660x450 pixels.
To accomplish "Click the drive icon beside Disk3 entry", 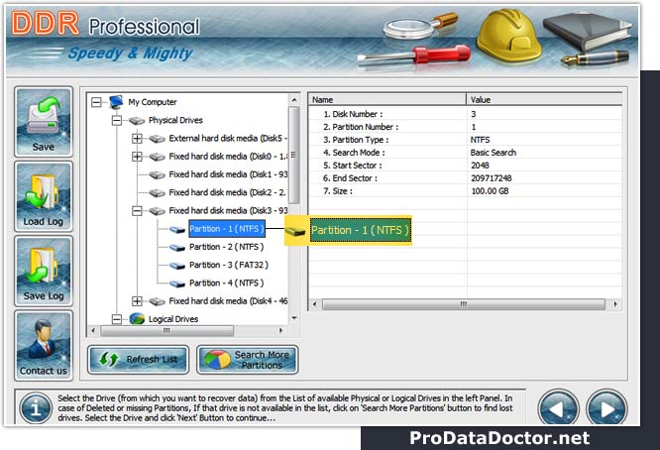I will pyautogui.click(x=157, y=211).
